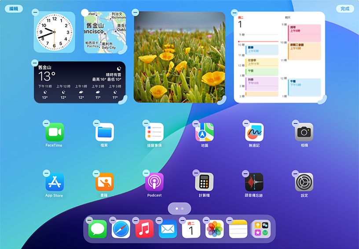The width and height of the screenshot is (359, 249).
Task: Launch Voice Memos (語音備忘錄) app
Action: click(254, 182)
